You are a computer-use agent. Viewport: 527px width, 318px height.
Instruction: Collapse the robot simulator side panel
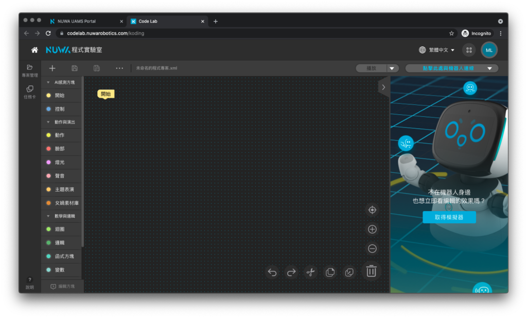[383, 87]
